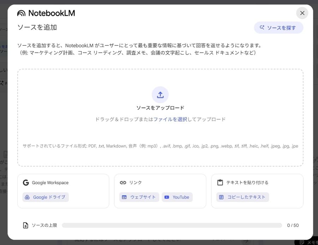This screenshot has height=245, width=318.
Task: Click the chain link icon next to リンク
Action: [123, 183]
